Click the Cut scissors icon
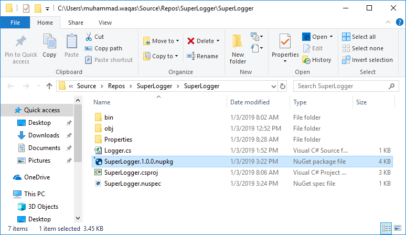The height and width of the screenshot is (235, 406). (89, 37)
